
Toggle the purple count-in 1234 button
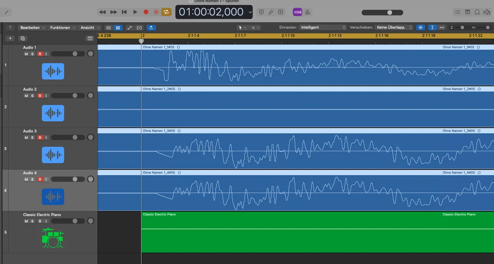coord(297,12)
